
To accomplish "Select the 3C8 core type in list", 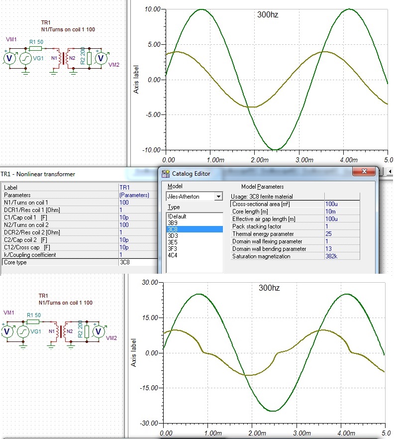I will pyautogui.click(x=195, y=229).
